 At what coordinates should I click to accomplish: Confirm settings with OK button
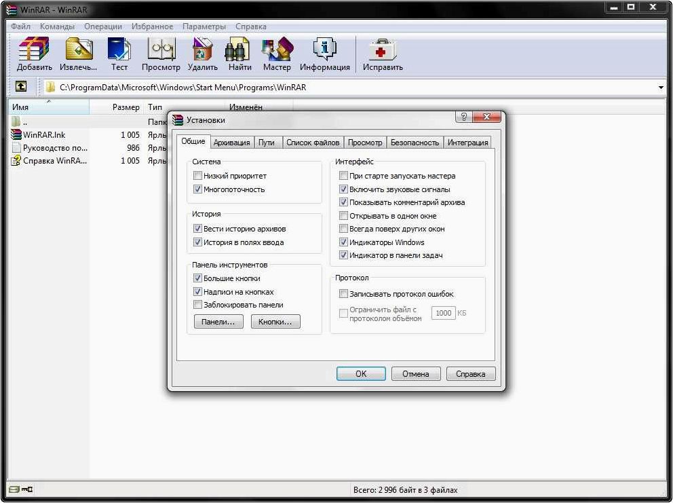point(361,374)
